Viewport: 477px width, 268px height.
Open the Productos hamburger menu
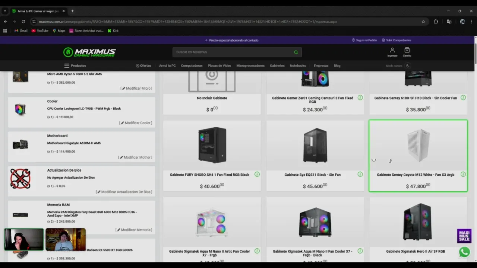(75, 66)
